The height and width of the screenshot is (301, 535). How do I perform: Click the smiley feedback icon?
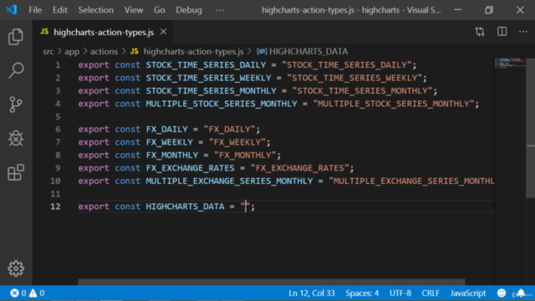pyautogui.click(x=502, y=293)
